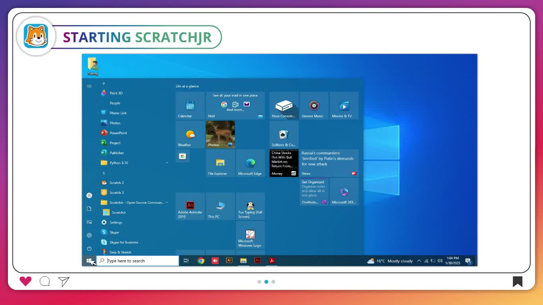Open Adobe Animate from taskbar
The image size is (543, 305).
(258, 261)
